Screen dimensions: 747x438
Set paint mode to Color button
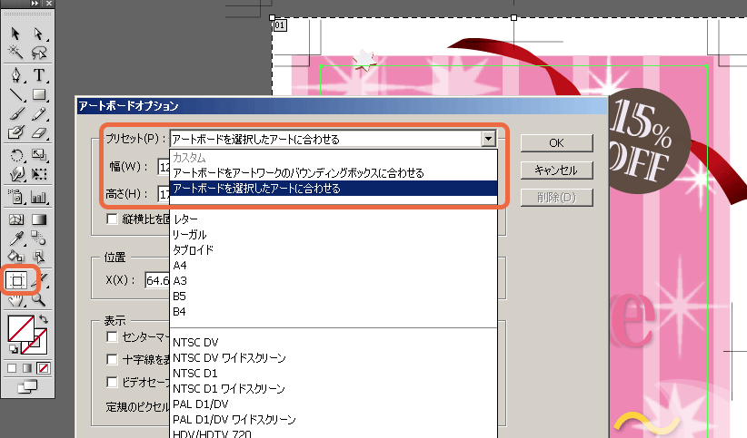tap(12, 368)
